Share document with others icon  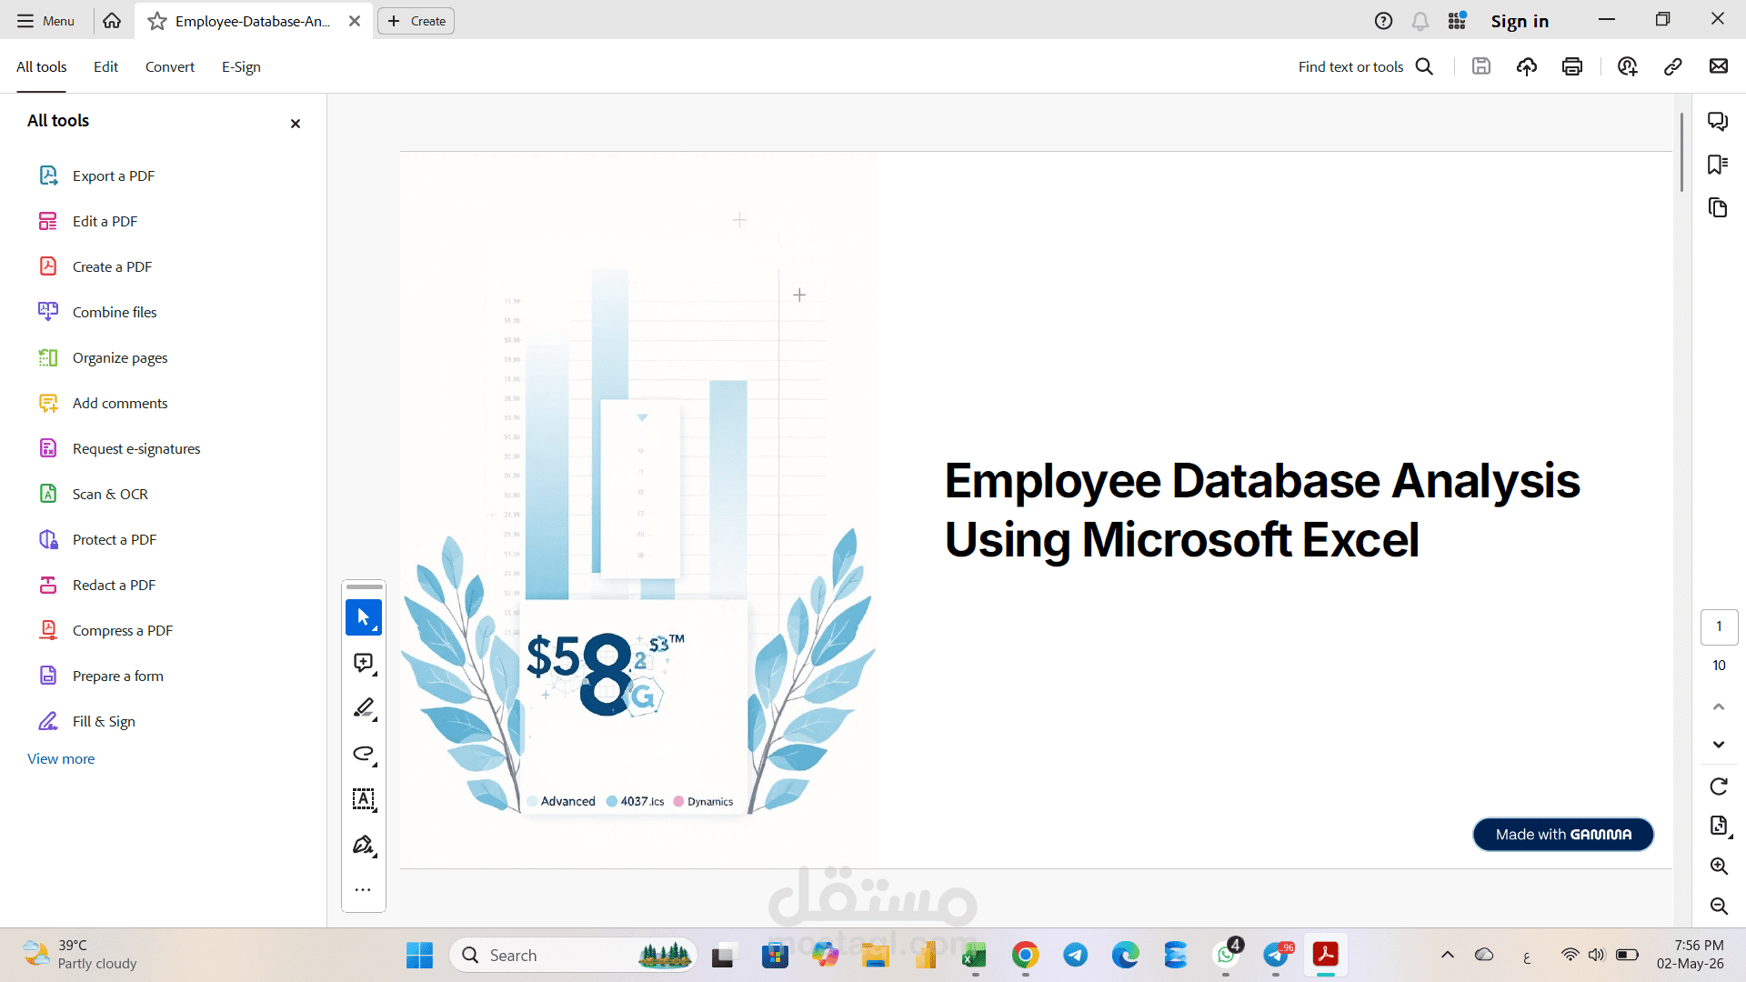(x=1628, y=66)
